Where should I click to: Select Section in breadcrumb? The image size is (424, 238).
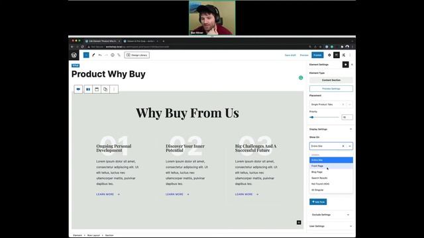pyautogui.click(x=109, y=235)
